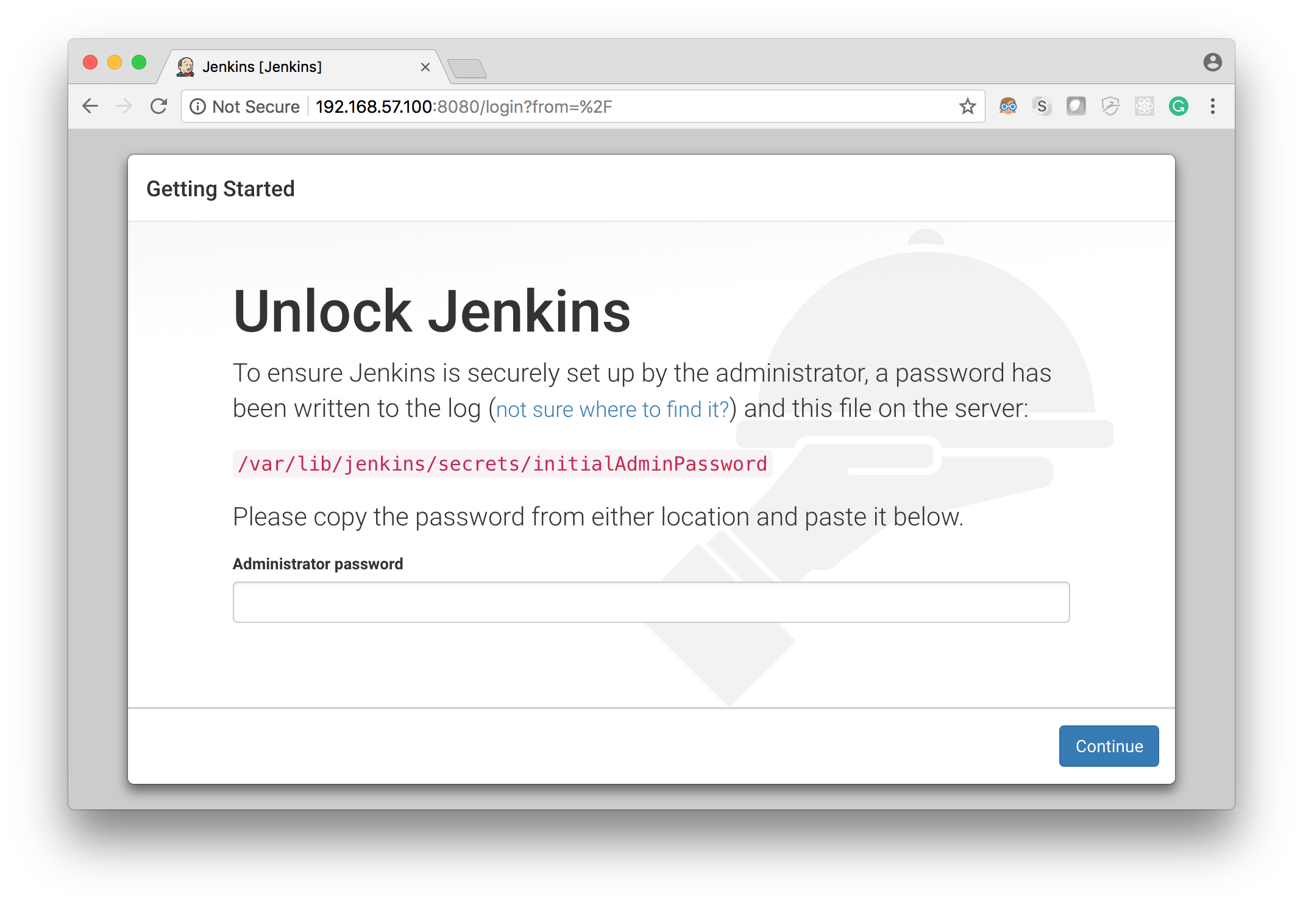The width and height of the screenshot is (1303, 907).
Task: Bookmark this page with the star icon
Action: (x=967, y=107)
